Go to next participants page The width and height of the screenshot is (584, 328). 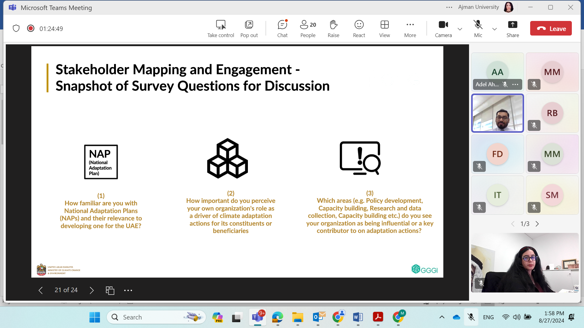[x=537, y=224]
